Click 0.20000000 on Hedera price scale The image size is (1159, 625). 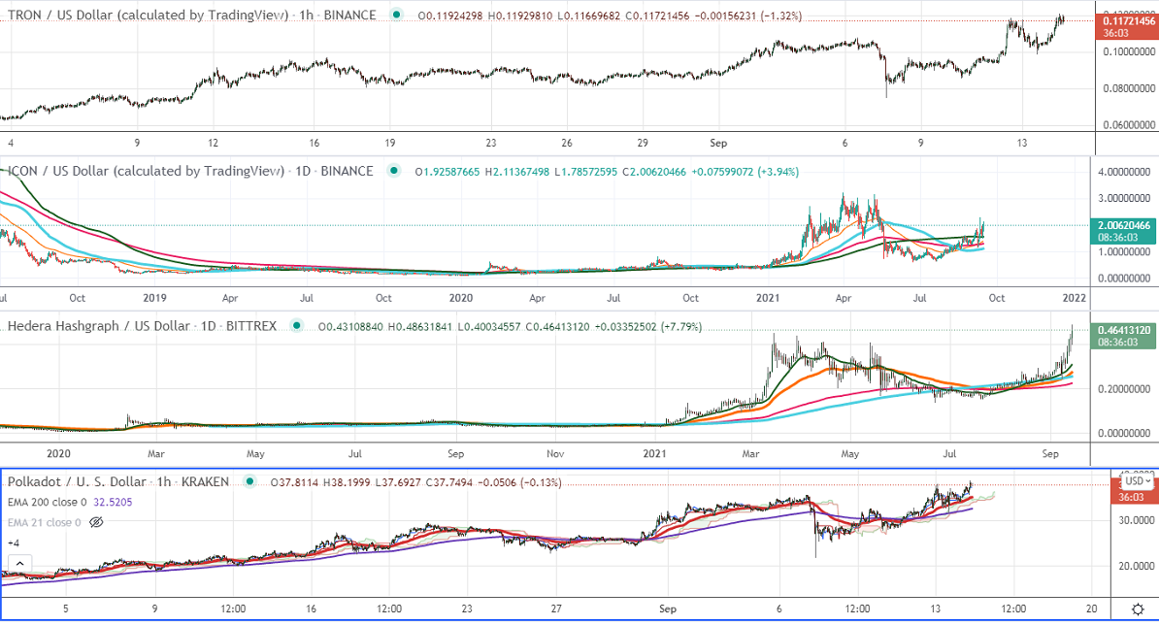1123,389
